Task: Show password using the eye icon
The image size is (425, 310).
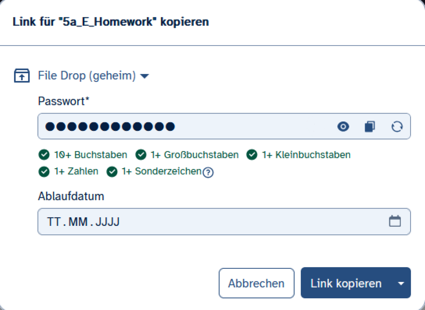Action: coord(343,127)
